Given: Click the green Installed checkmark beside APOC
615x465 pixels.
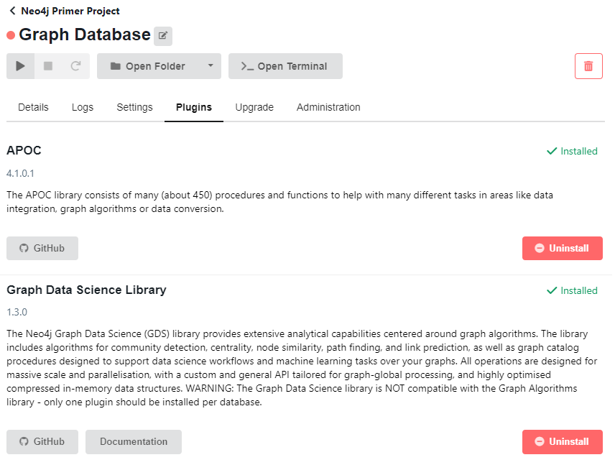Looking at the screenshot, I should pos(552,151).
